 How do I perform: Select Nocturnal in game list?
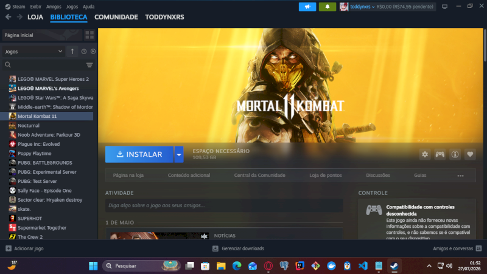pos(48,126)
